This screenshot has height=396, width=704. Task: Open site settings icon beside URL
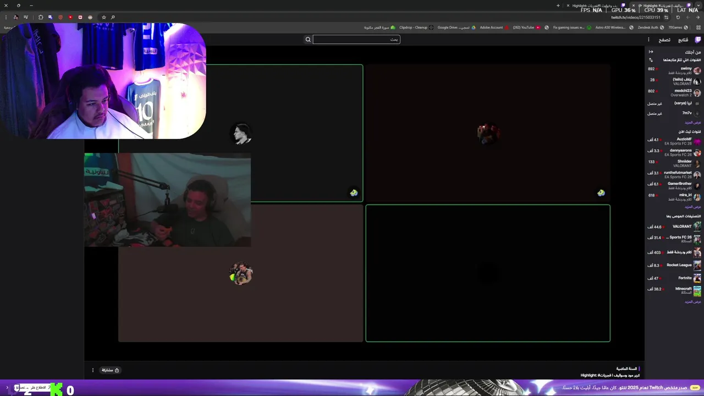[666, 18]
